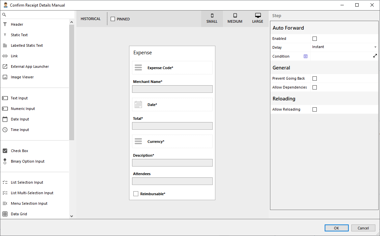Check the Prevent Going Back option
This screenshot has width=380, height=236.
pos(314,78)
